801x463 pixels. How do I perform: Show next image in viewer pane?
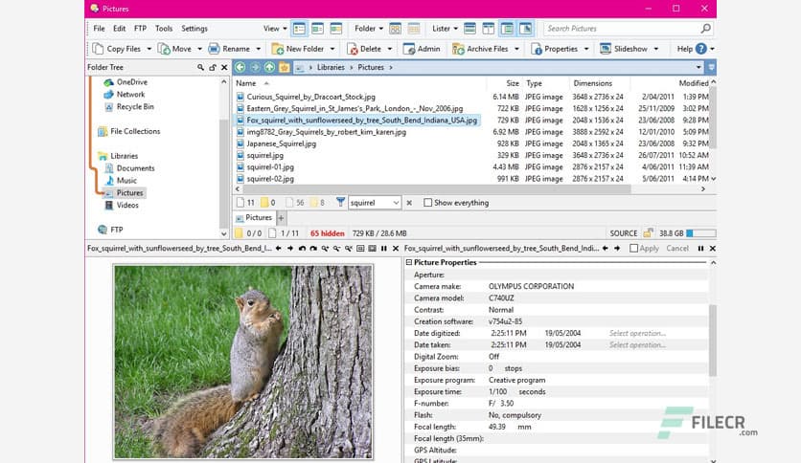pos(290,249)
